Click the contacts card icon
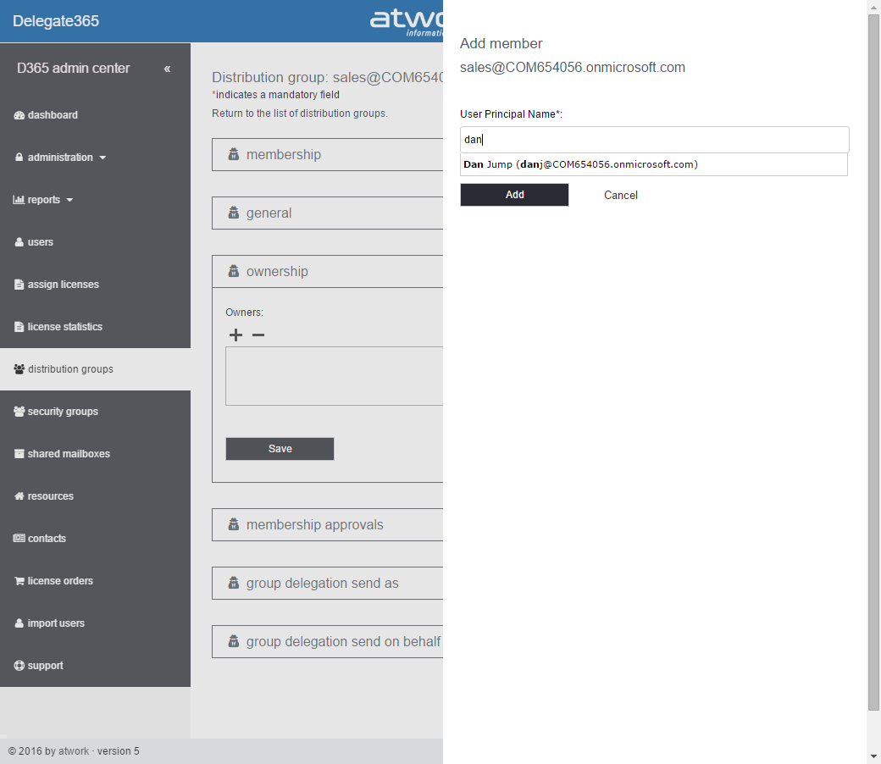The image size is (881, 764). pos(19,538)
